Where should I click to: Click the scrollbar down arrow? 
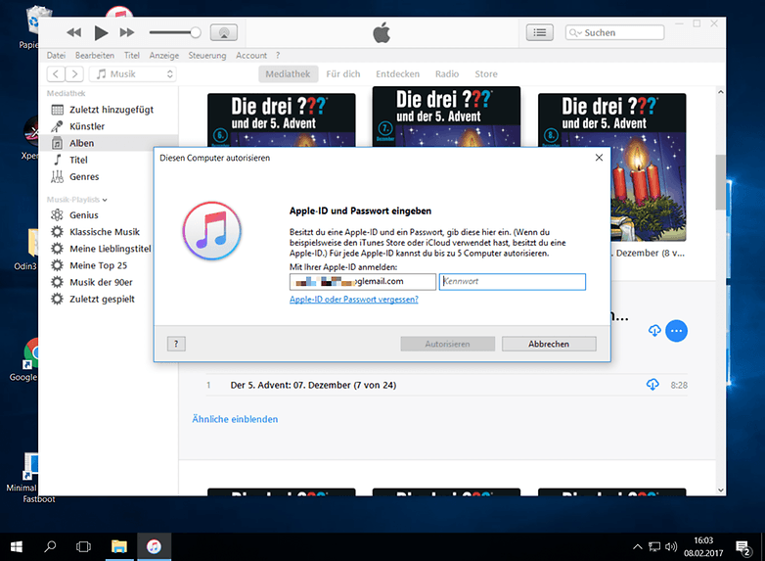(x=721, y=490)
